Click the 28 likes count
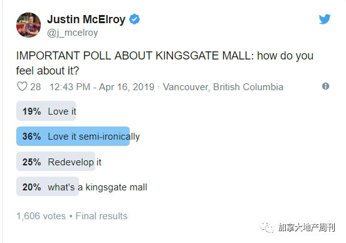 coord(36,87)
